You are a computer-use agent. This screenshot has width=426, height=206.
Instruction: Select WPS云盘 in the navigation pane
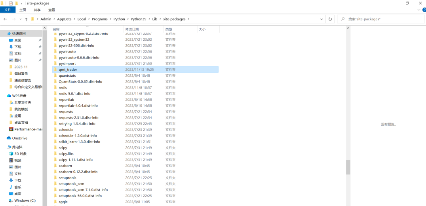[x=19, y=96]
